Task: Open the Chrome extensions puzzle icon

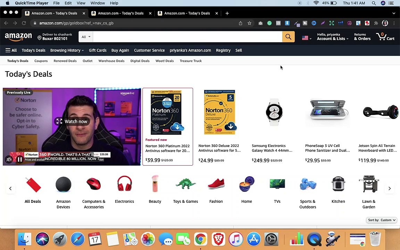Action: pos(376,23)
